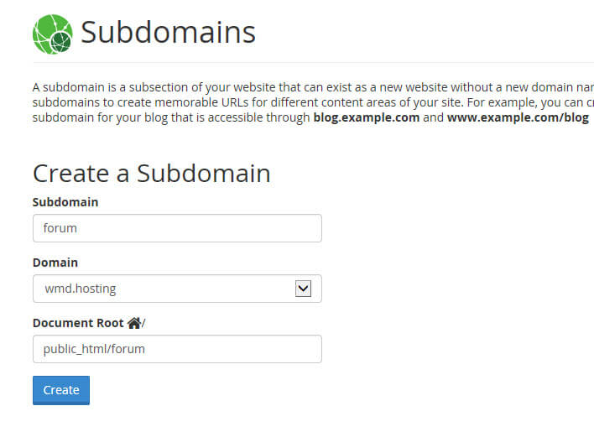Click the bold www.example.com/blog text
Viewport: 594px width, 432px height.
(518, 117)
